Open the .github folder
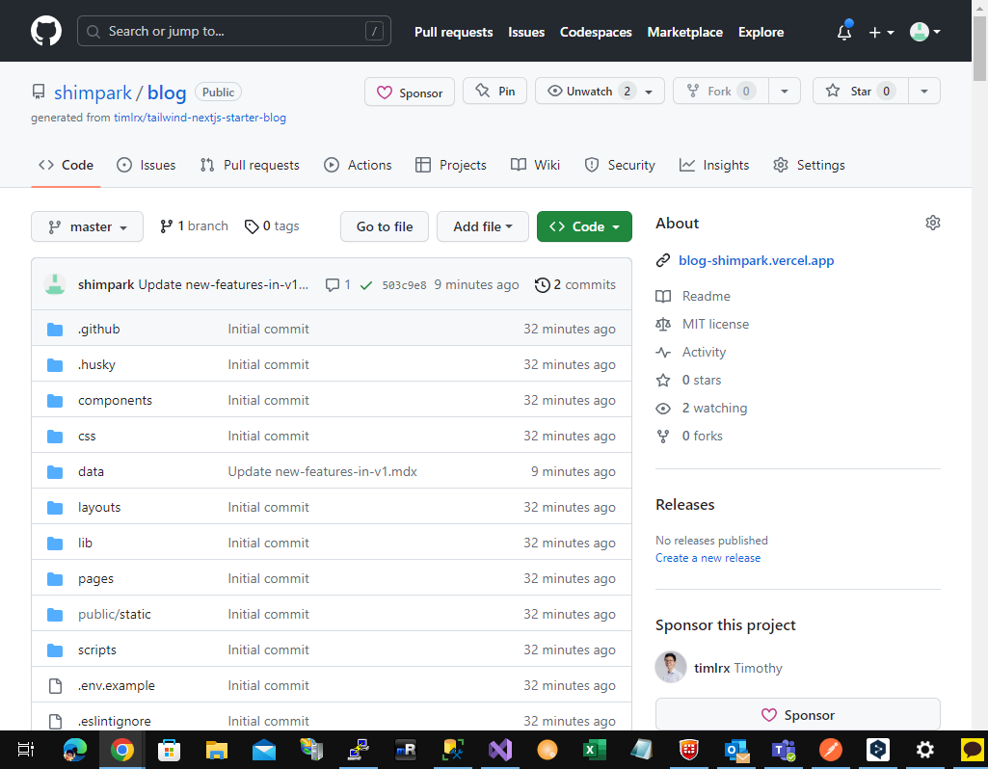 [x=99, y=329]
